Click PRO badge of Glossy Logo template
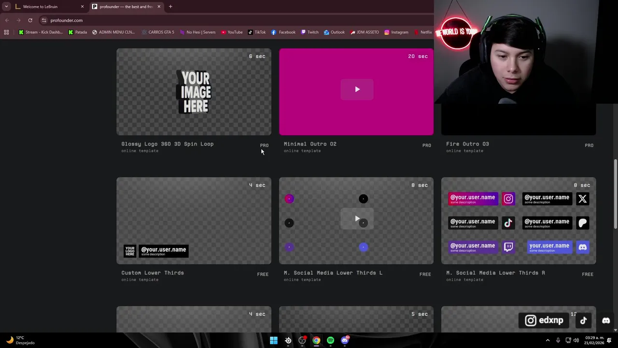Viewport: 618px width, 348px height. 264,145
